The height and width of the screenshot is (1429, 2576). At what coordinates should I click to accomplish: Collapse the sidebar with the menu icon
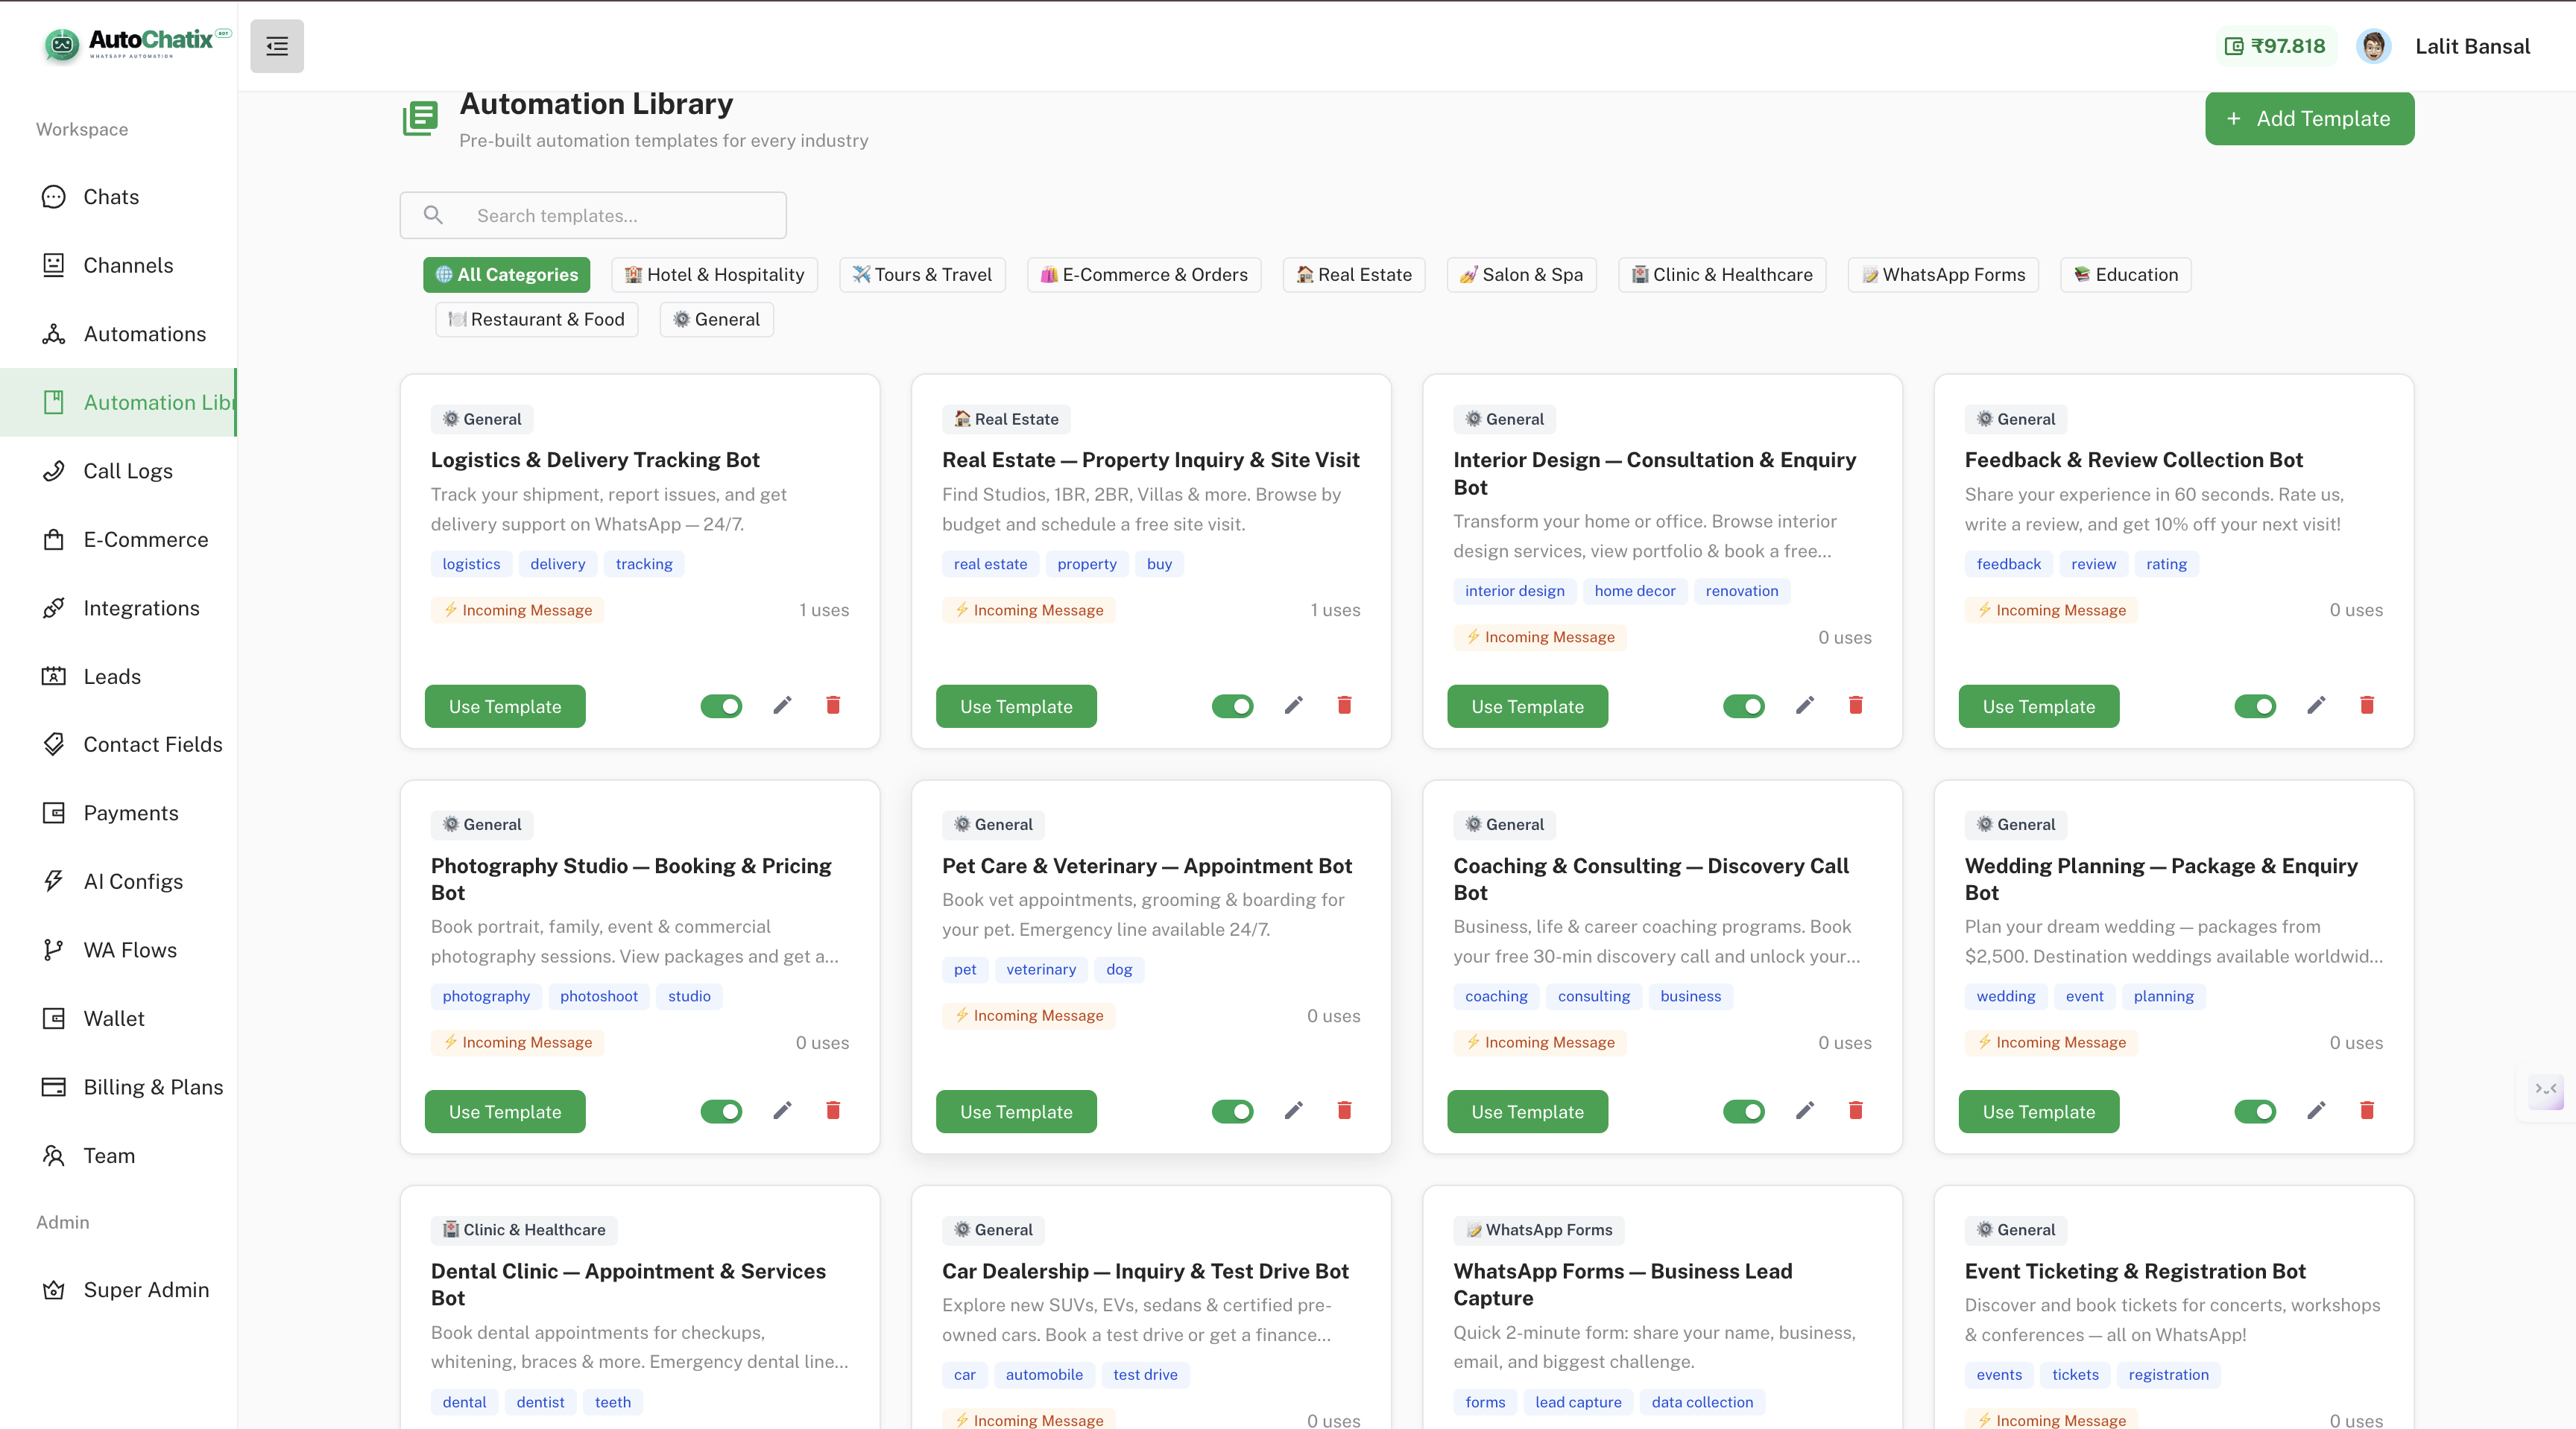coord(277,46)
